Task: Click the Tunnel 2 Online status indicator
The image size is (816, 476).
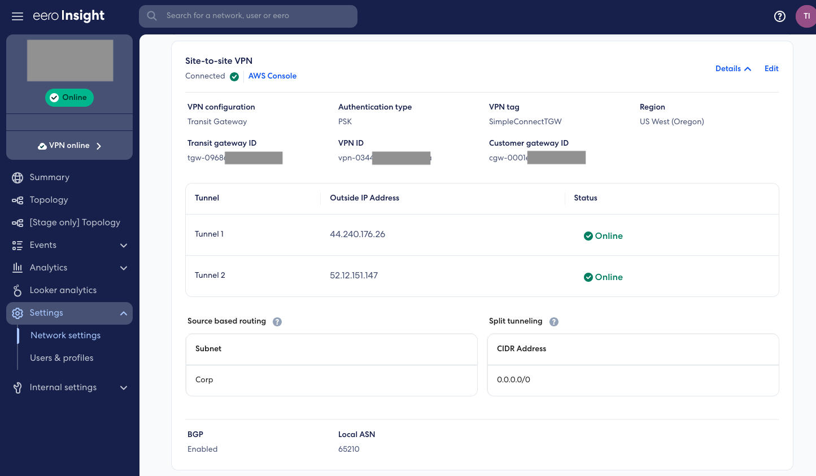Action: click(603, 277)
